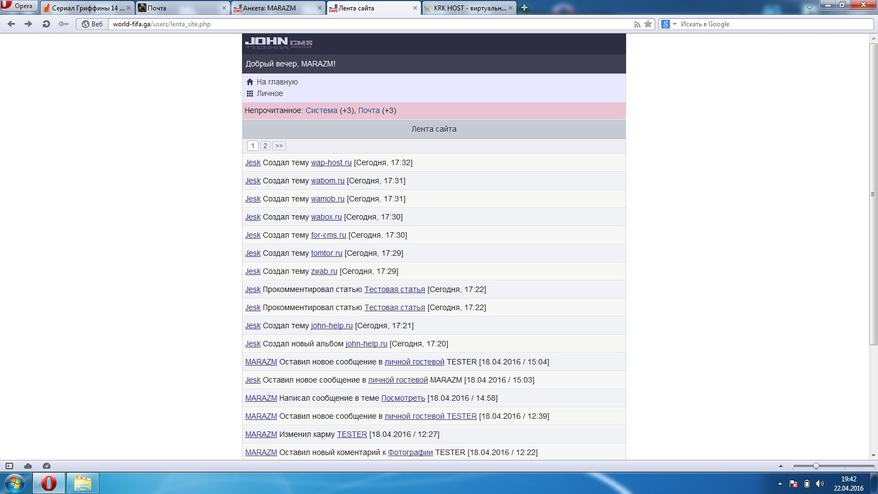Reload the current page

click(46, 24)
